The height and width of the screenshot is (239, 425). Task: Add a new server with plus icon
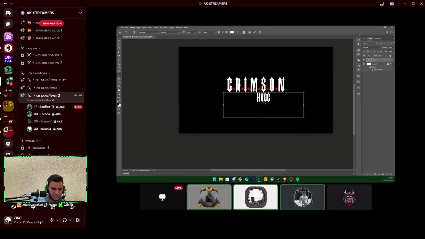8,144
